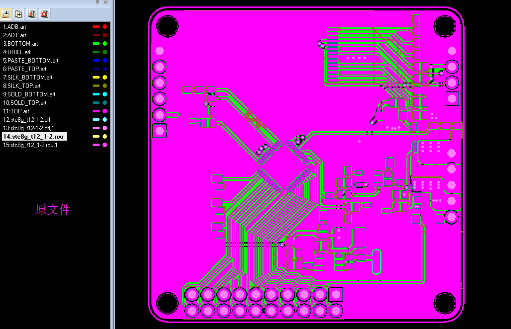Click dark green dot swatch of DRILL.art

click(x=105, y=52)
